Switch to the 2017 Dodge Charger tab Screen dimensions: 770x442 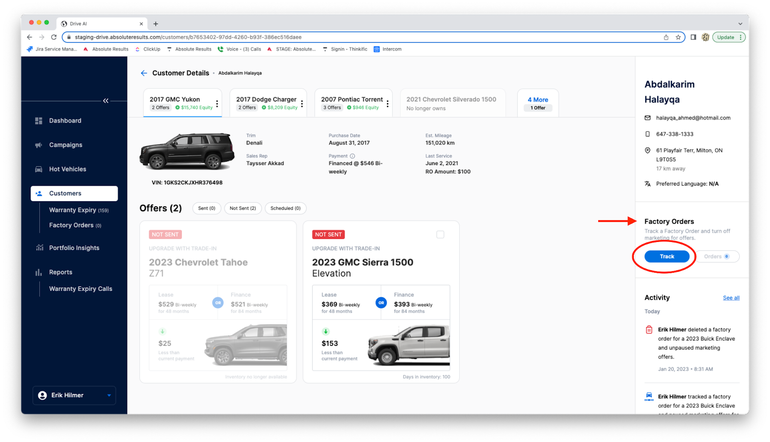266,103
